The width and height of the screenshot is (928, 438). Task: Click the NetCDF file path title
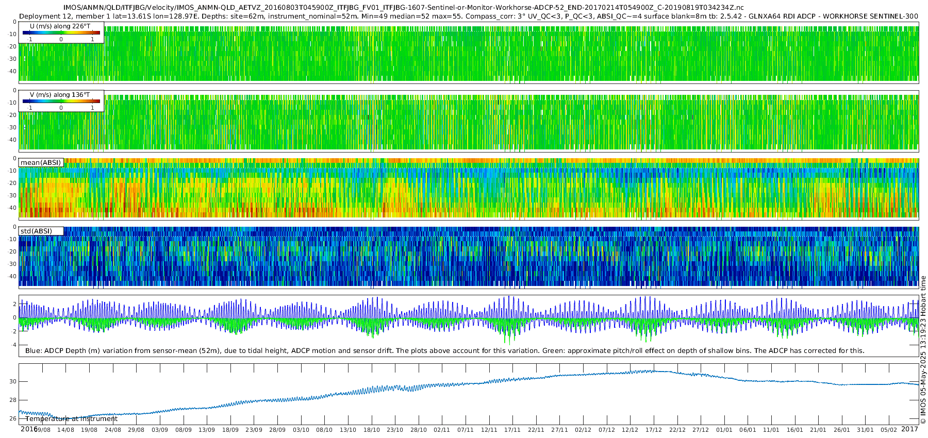403,7
